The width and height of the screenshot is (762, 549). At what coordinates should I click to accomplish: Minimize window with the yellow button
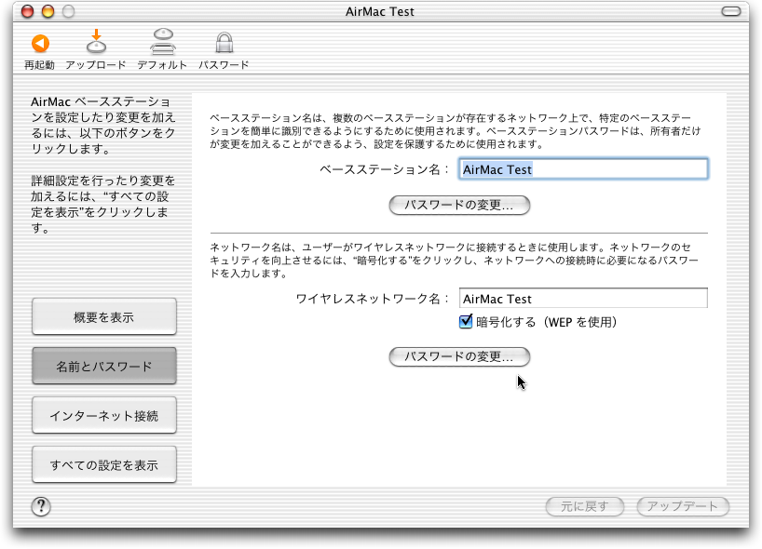(48, 12)
